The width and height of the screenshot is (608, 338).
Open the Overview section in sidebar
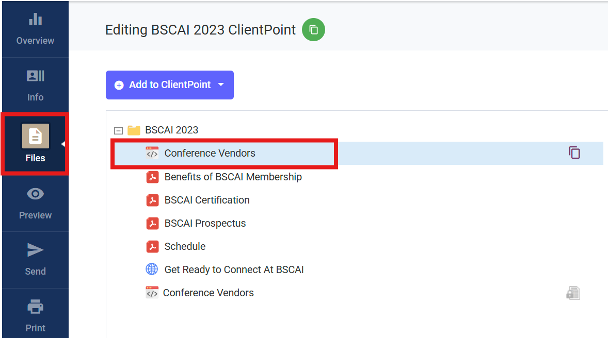coord(35,29)
